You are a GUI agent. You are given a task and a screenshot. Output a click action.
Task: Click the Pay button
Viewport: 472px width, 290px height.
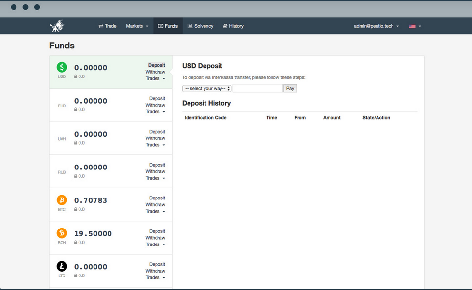(x=290, y=88)
